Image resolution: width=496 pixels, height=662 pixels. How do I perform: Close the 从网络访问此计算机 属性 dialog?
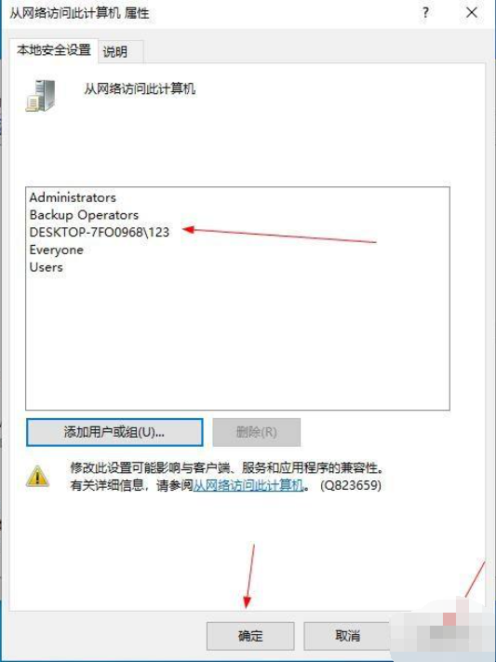[472, 13]
